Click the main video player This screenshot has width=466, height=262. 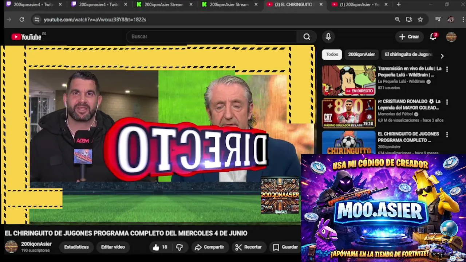coord(157,135)
